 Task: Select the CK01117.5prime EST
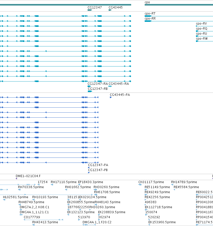click(x=151, y=182)
